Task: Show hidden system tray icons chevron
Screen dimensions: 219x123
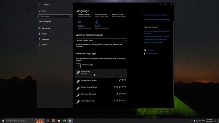Action: point(192,121)
